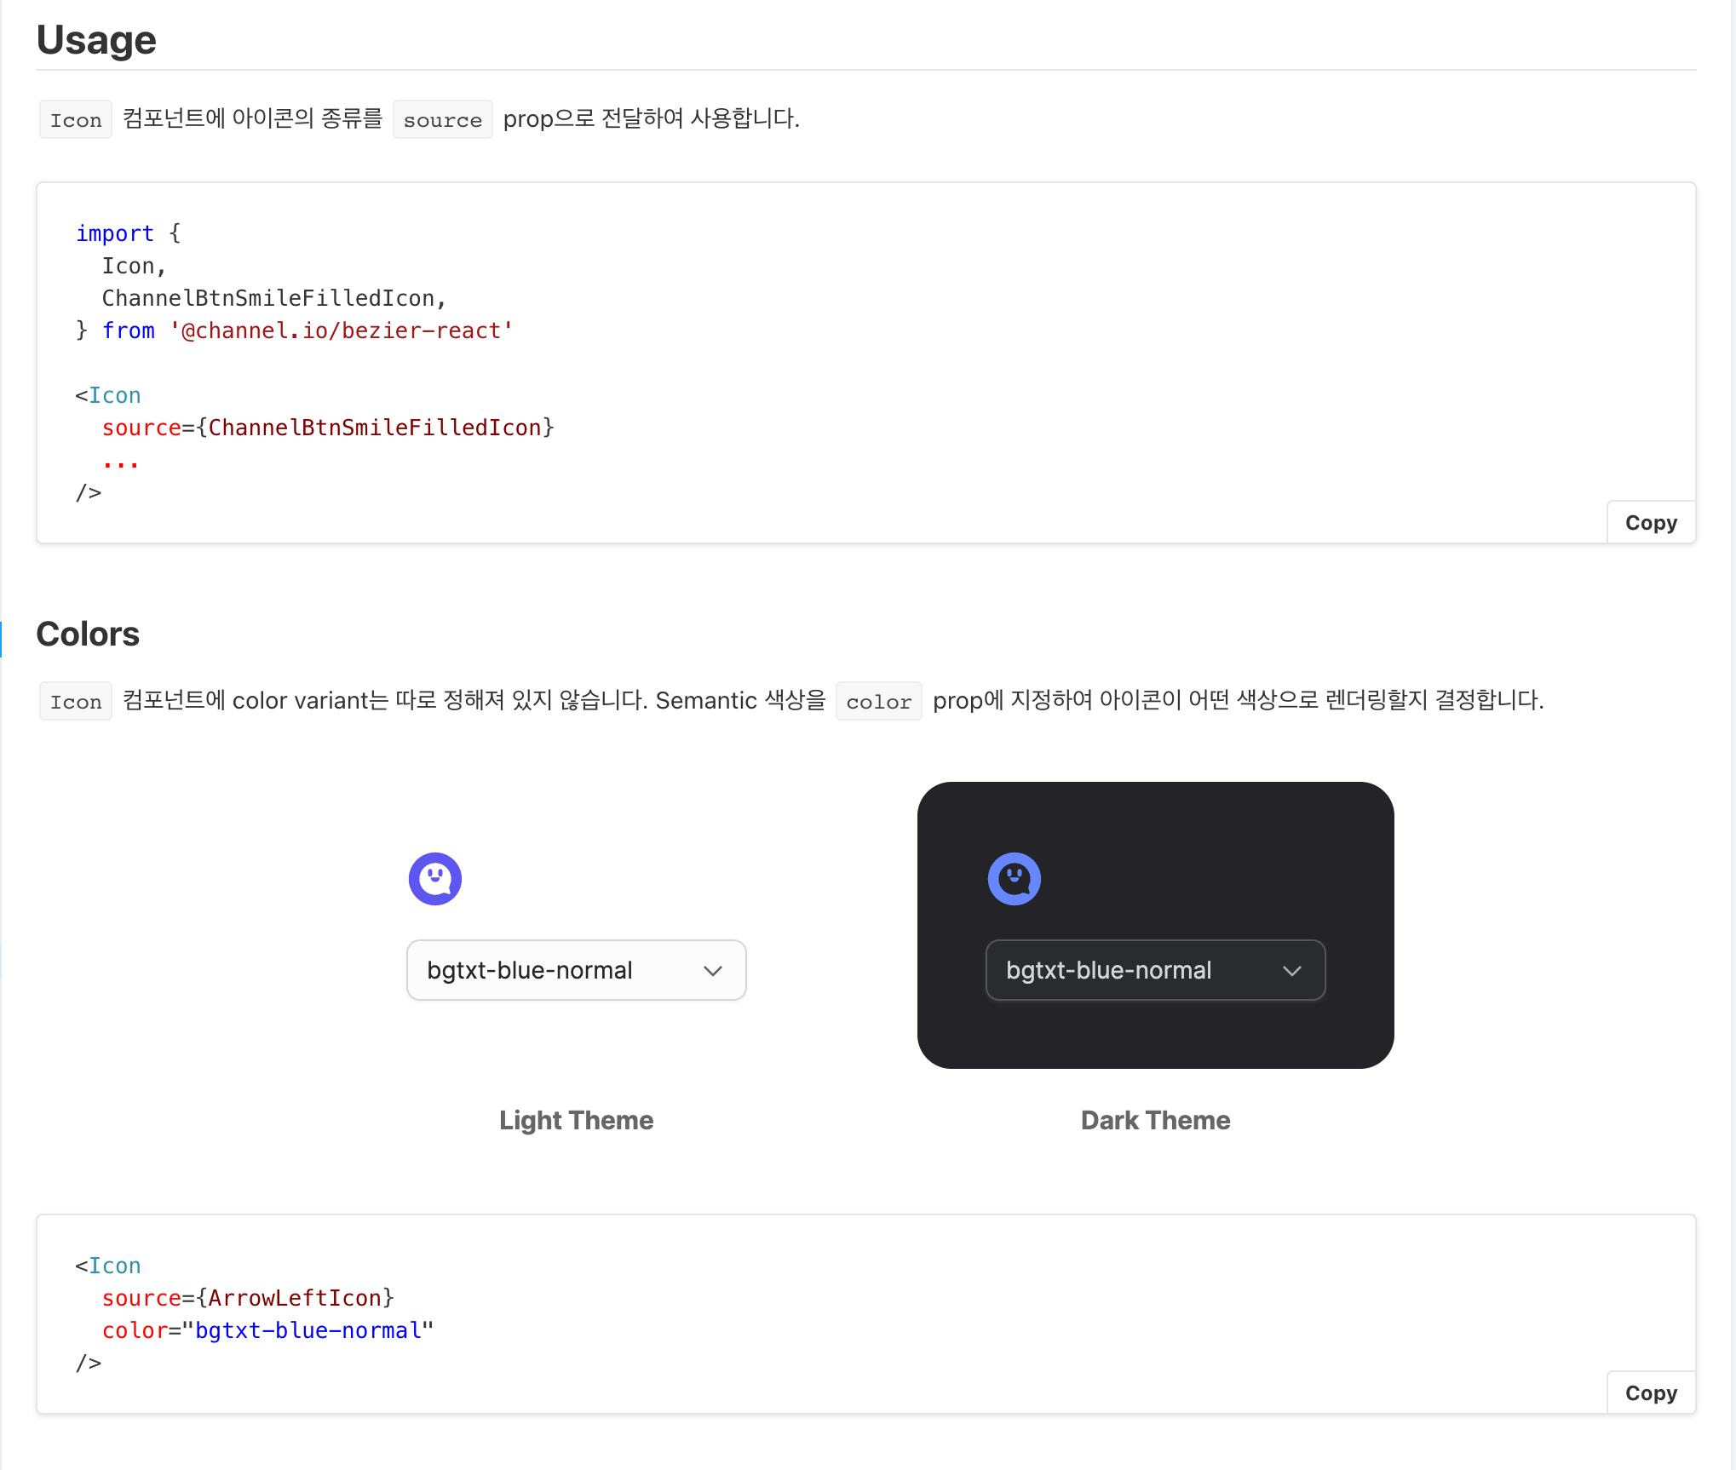Click the chevron arrow in dark theme select

tap(1291, 971)
